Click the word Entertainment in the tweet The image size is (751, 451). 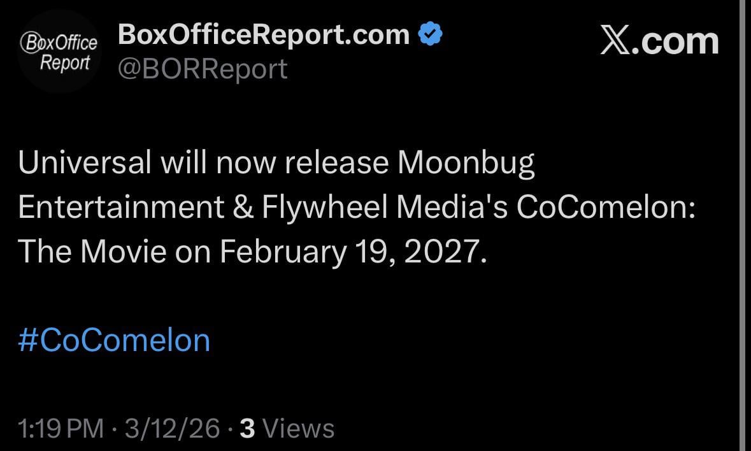[x=121, y=208]
